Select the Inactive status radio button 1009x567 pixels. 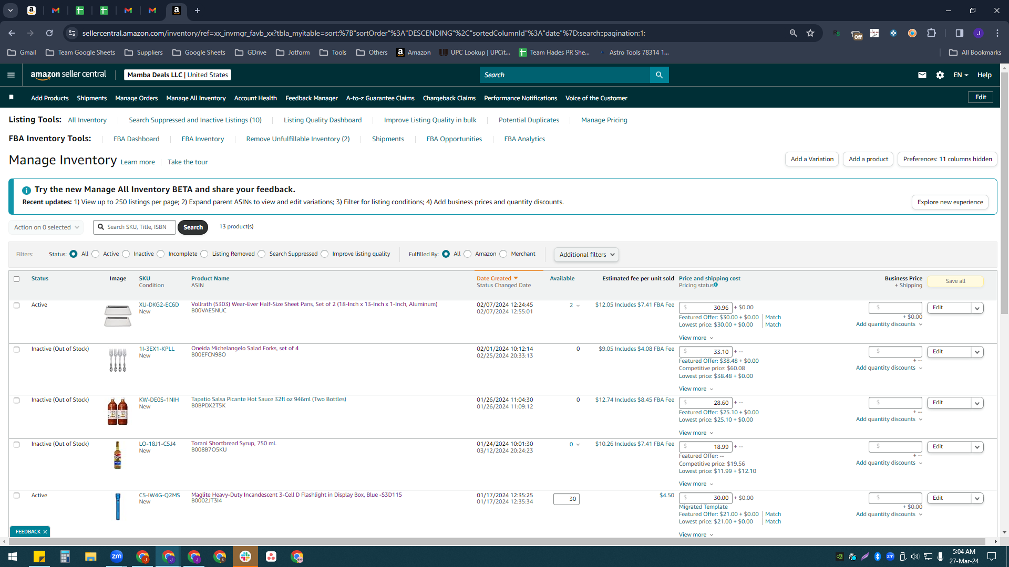point(126,254)
